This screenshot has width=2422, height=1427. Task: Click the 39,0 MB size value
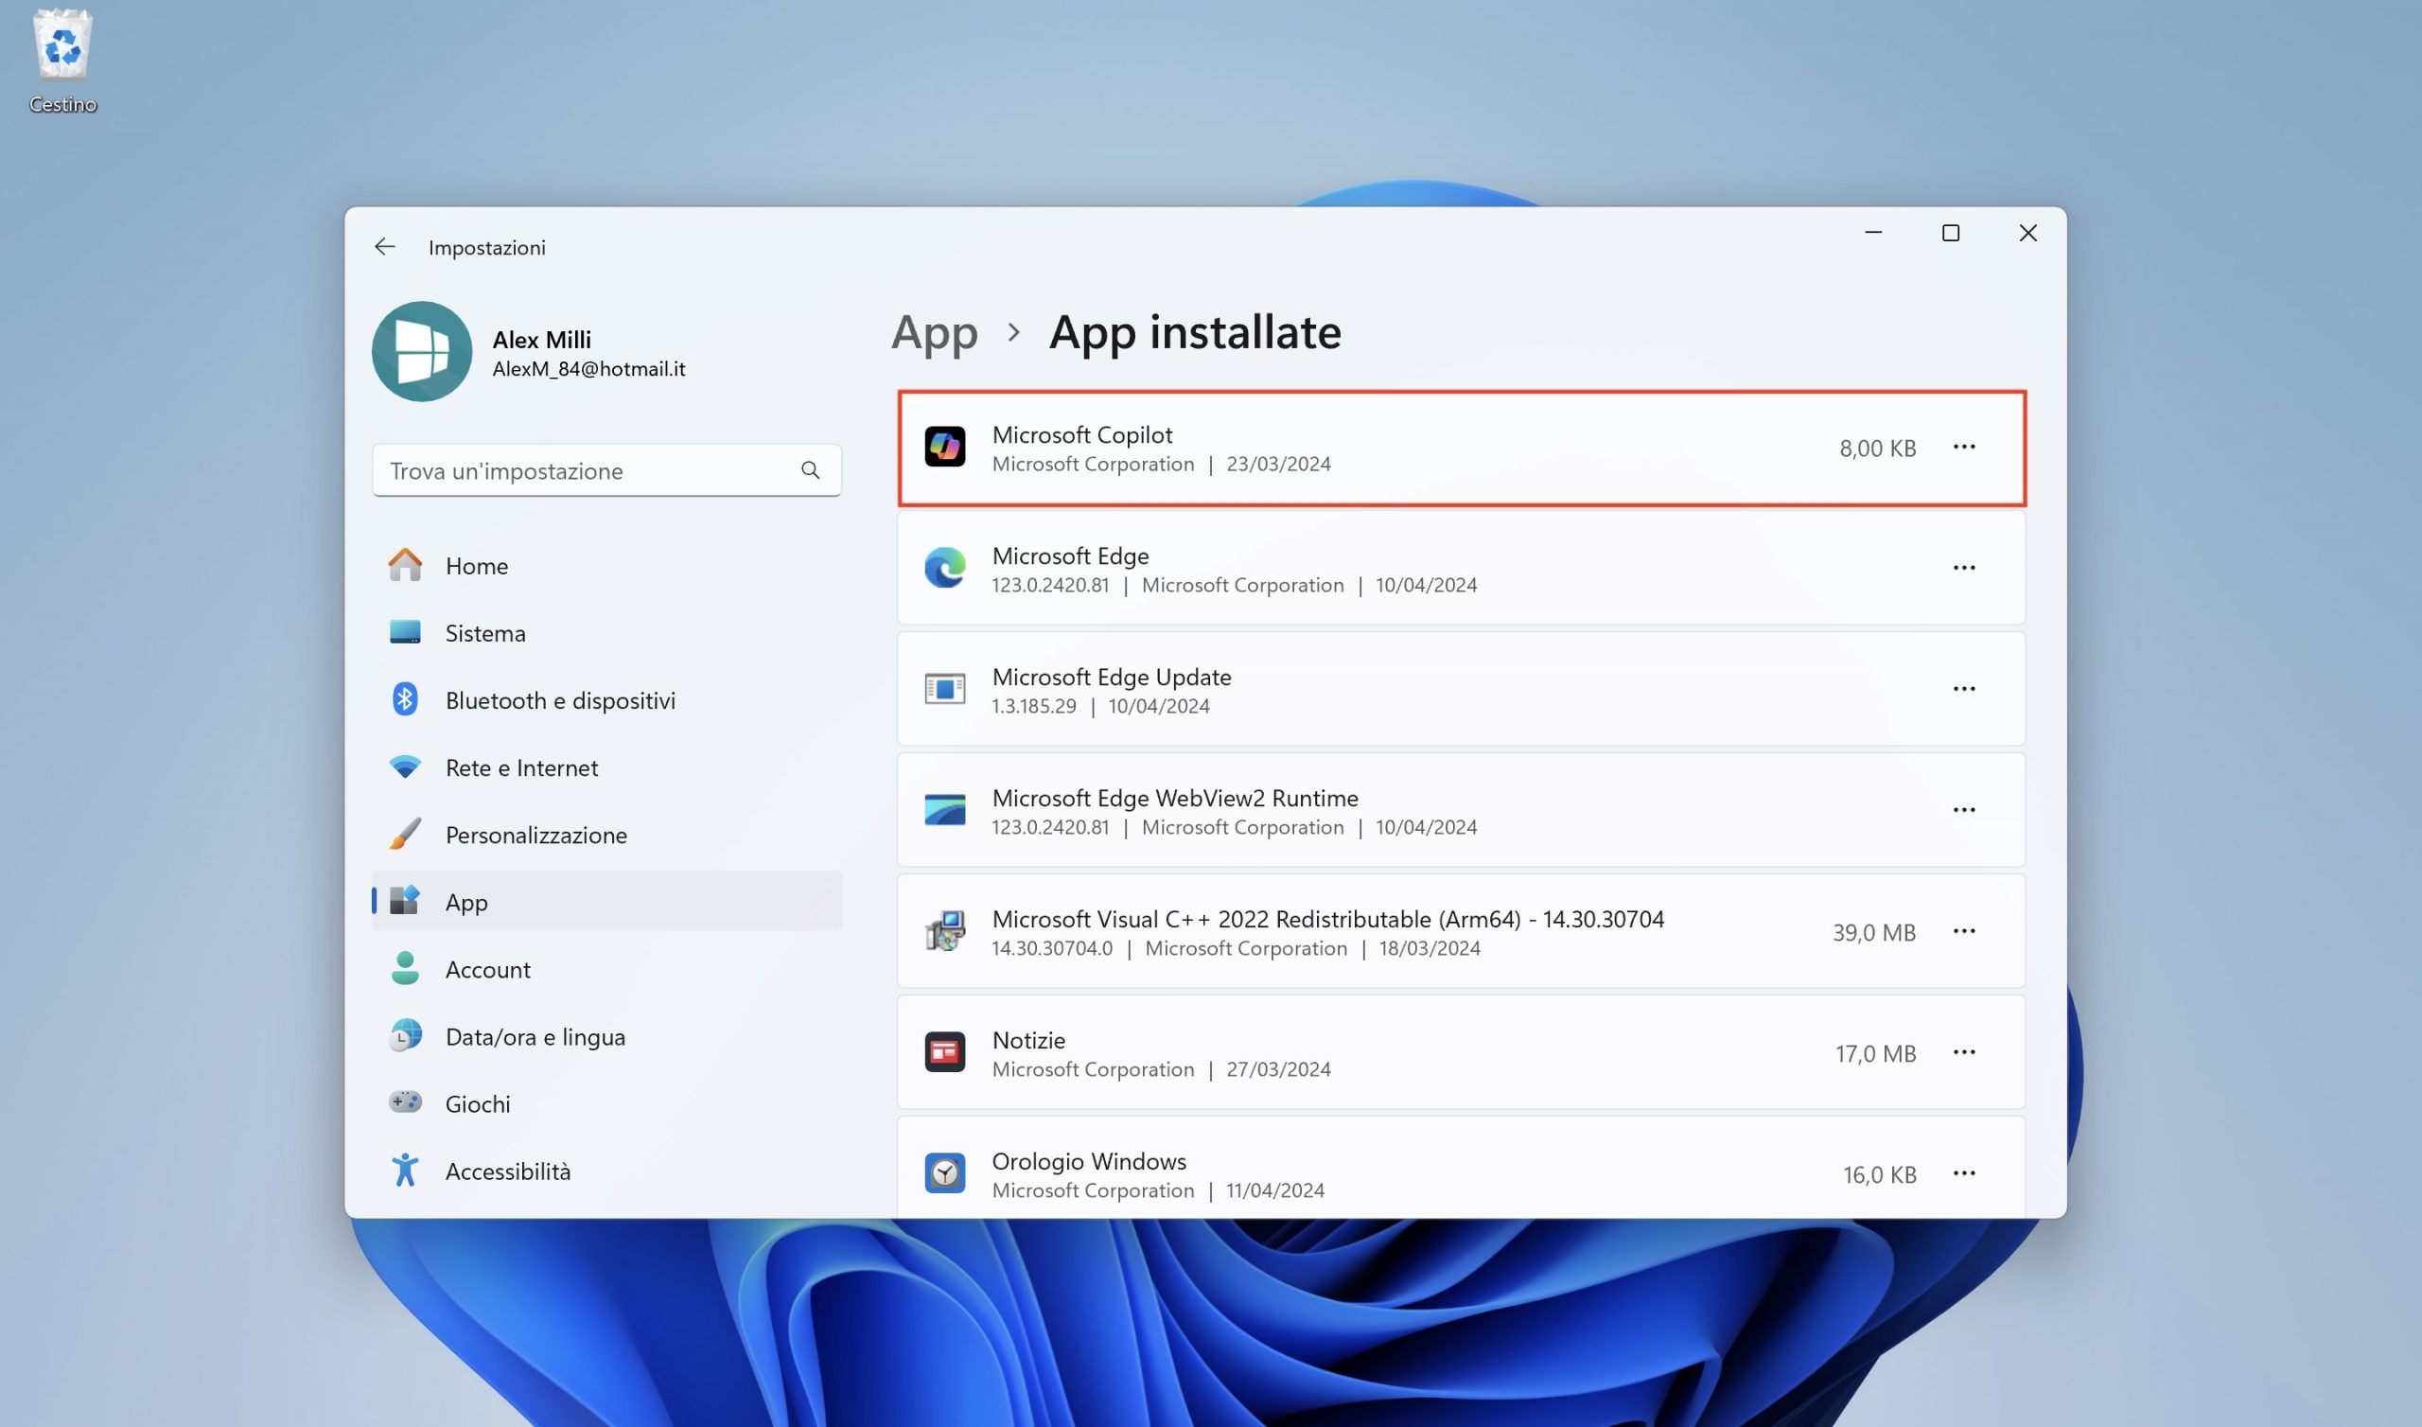click(x=1873, y=933)
